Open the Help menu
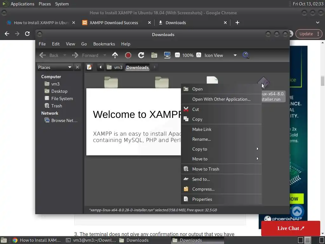Screen dimensions: 325x244 [126, 44]
